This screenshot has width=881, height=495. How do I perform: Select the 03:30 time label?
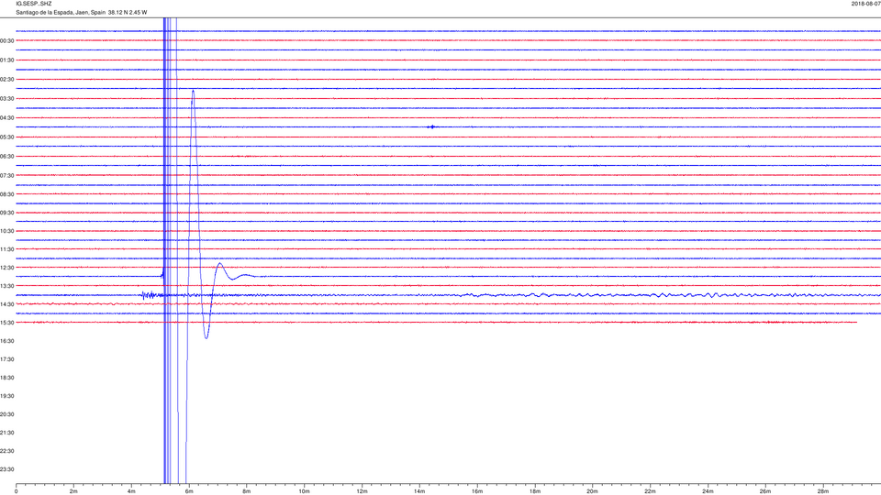pyautogui.click(x=7, y=99)
